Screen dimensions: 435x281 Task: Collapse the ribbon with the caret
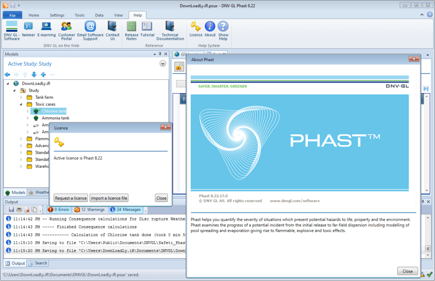[x=422, y=15]
